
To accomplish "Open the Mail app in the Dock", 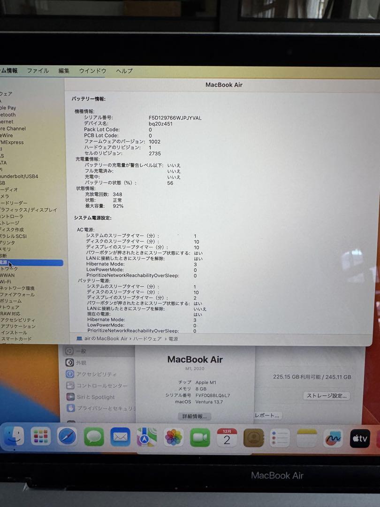I will tap(120, 437).
